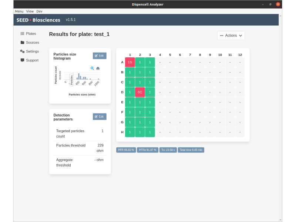Reset histogram view with home icon
The height and width of the screenshot is (222, 296).
pyautogui.click(x=98, y=68)
